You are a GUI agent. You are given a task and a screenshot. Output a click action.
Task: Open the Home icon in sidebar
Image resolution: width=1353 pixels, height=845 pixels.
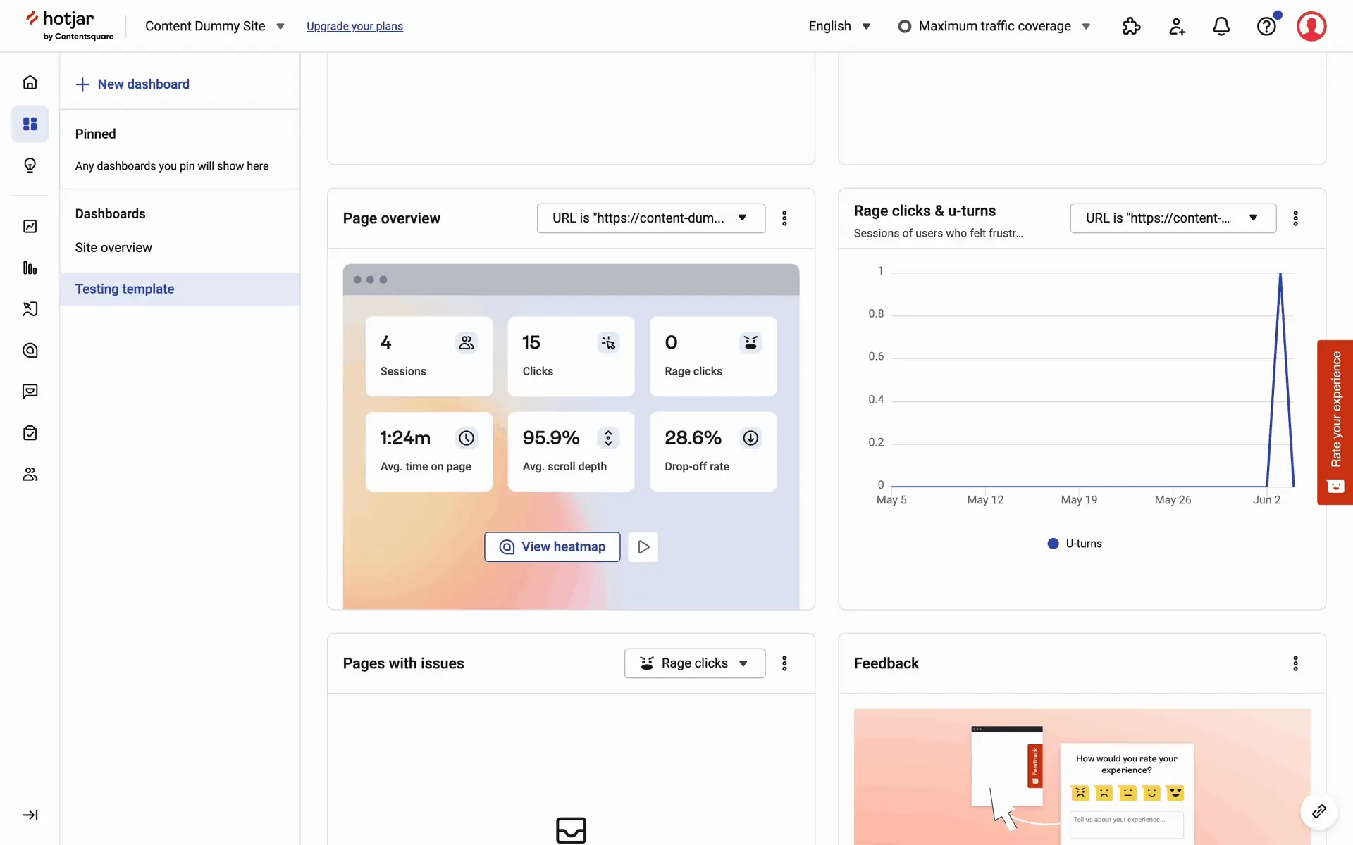(30, 82)
